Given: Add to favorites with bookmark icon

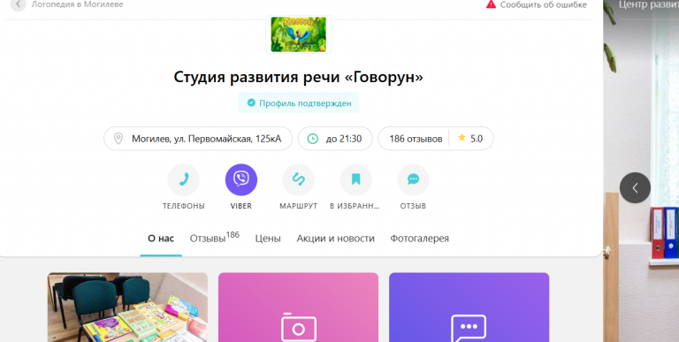Looking at the screenshot, I should (x=356, y=179).
